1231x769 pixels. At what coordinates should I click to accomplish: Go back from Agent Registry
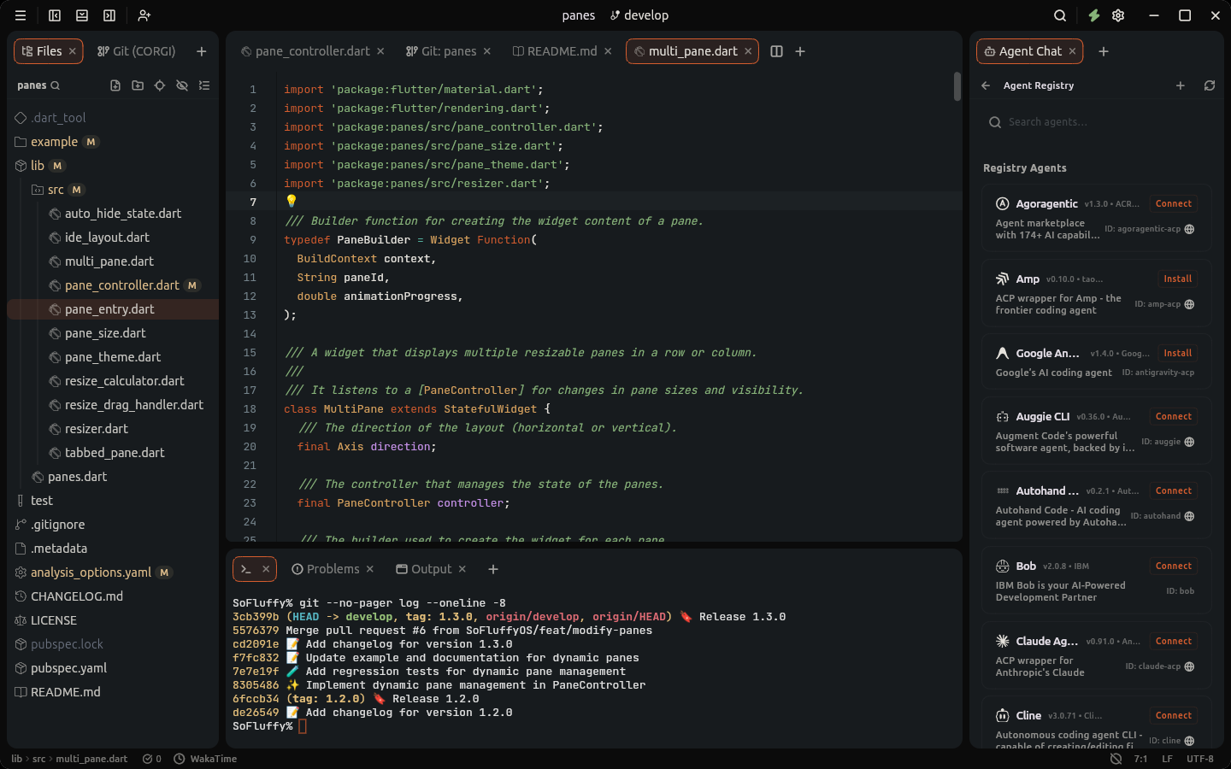[x=986, y=85]
